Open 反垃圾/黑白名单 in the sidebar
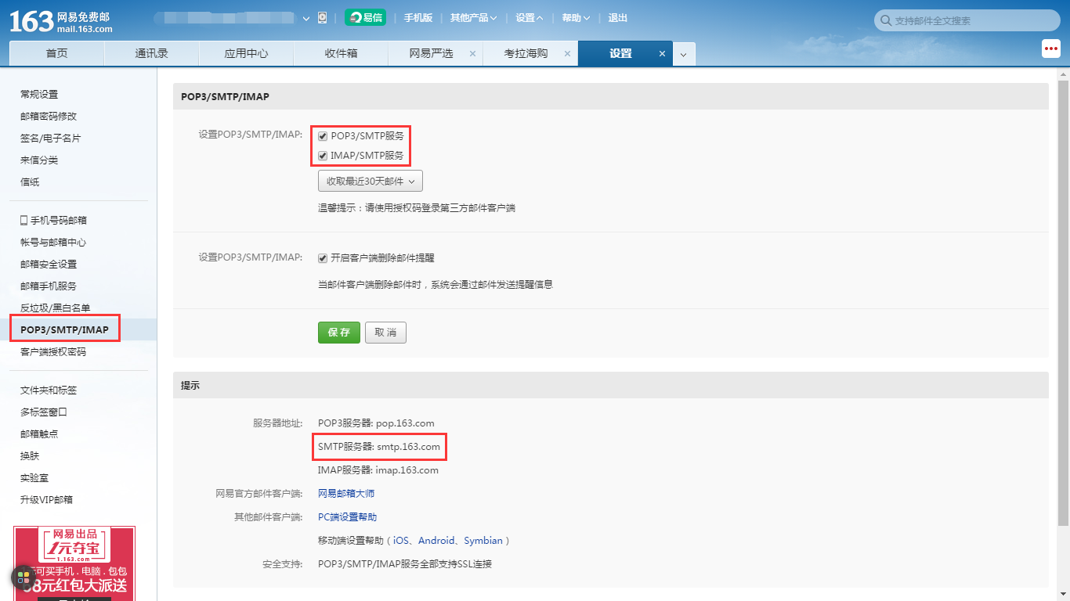 pos(55,308)
